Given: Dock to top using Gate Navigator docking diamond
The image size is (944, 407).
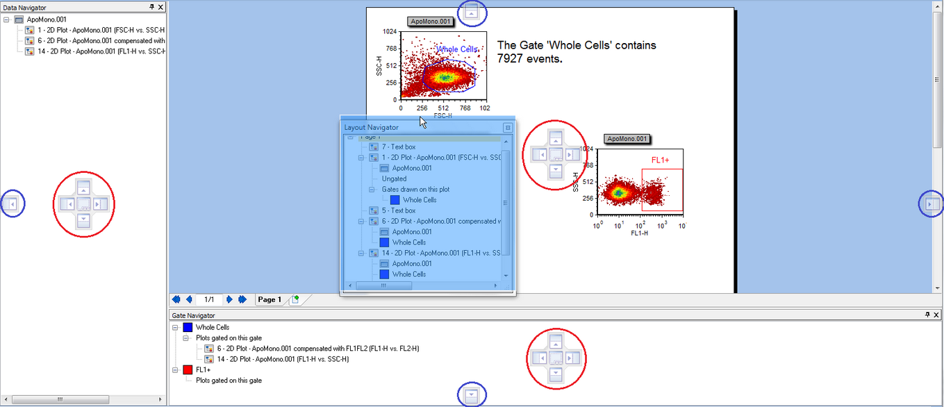Looking at the screenshot, I should coord(555,341).
